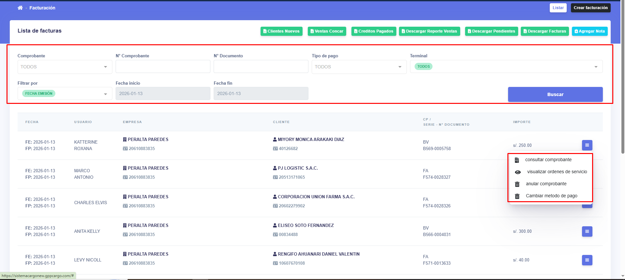Open action menu for ELISEO SOTO FERNANDEZ row

587,231
